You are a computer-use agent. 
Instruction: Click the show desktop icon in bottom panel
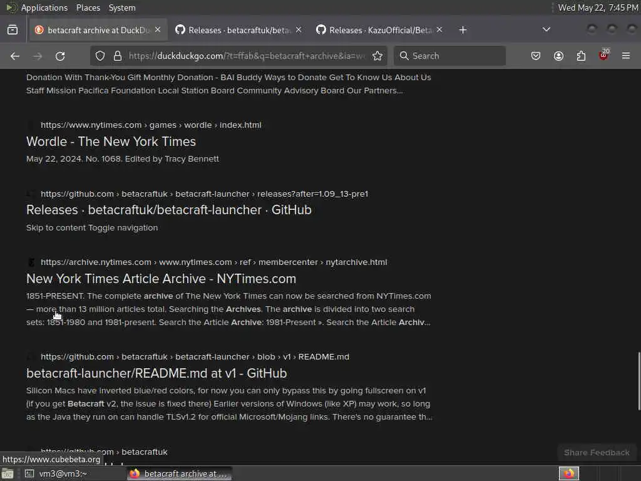(8, 473)
